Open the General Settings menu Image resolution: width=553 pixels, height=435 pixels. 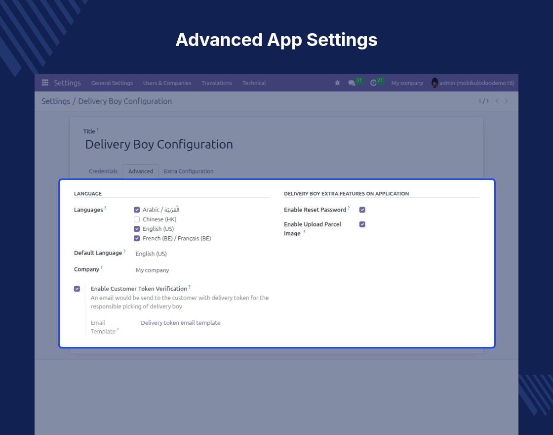point(112,83)
